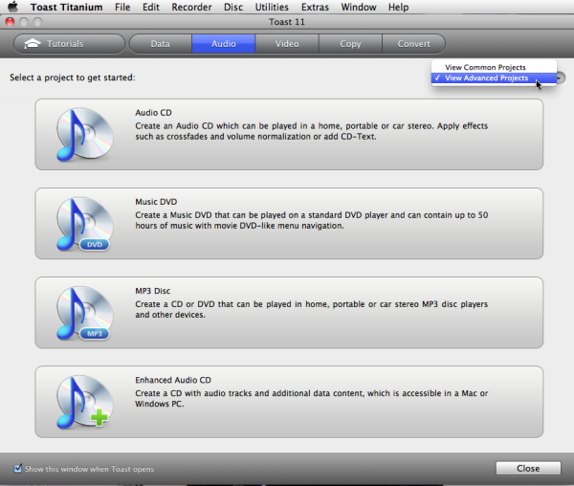The width and height of the screenshot is (574, 486).
Task: Open the Edit menu
Action: point(151,7)
